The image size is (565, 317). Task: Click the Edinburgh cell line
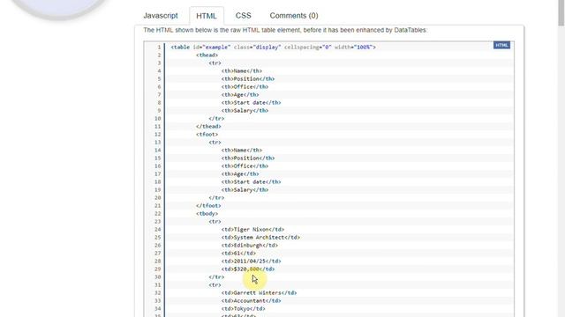pyautogui.click(x=250, y=245)
